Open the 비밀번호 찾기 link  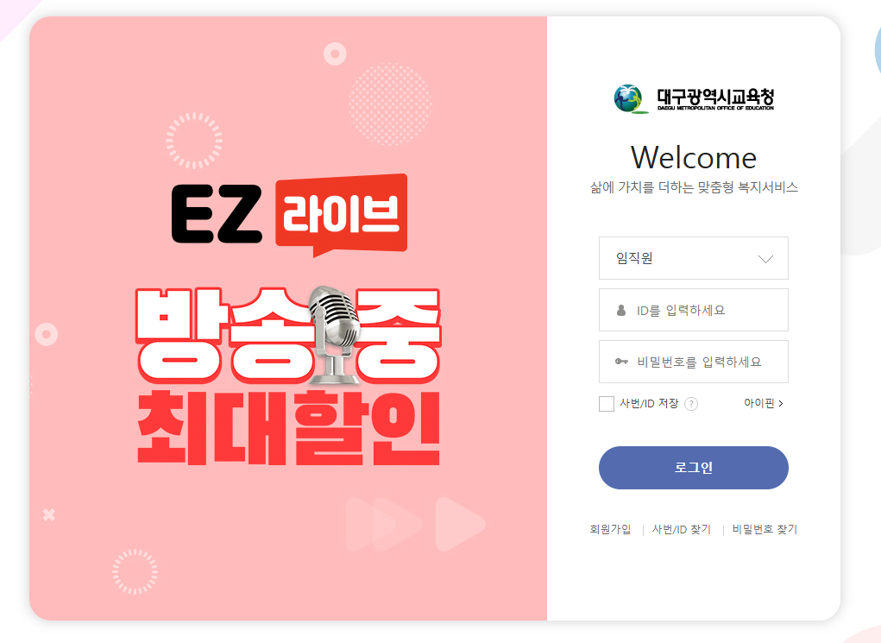[765, 529]
